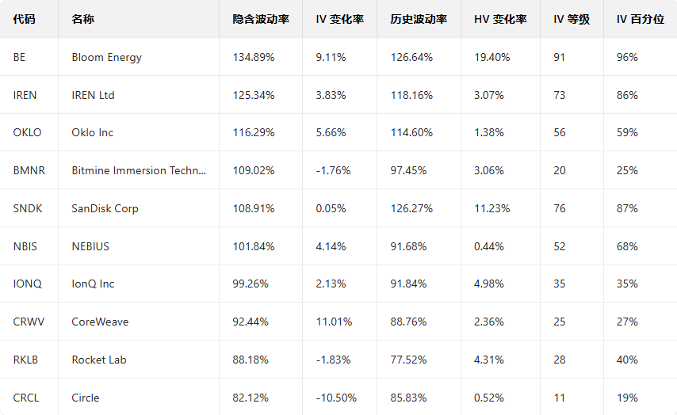Click the 名称 column header
Viewport: 677px width, 415px height.
click(82, 19)
